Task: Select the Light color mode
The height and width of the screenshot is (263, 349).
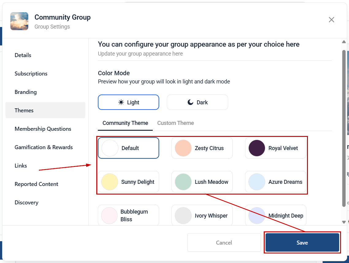Action: tap(128, 102)
